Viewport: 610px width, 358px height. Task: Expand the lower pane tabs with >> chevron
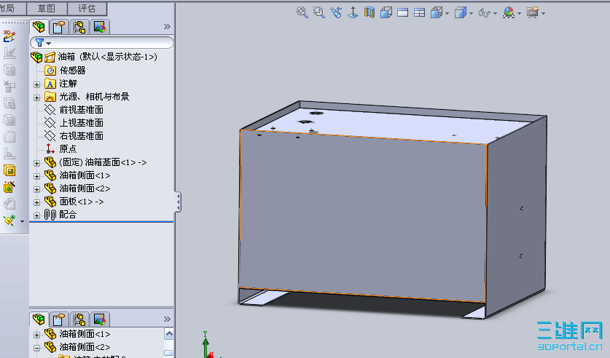pyautogui.click(x=167, y=319)
